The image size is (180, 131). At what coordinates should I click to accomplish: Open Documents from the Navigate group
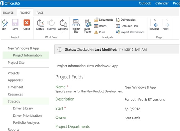(104, 20)
